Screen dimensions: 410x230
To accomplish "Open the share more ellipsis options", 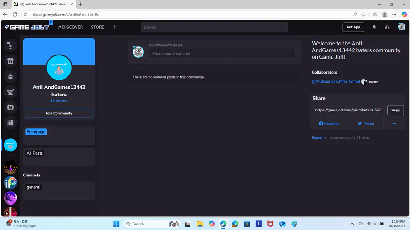I will (x=395, y=123).
